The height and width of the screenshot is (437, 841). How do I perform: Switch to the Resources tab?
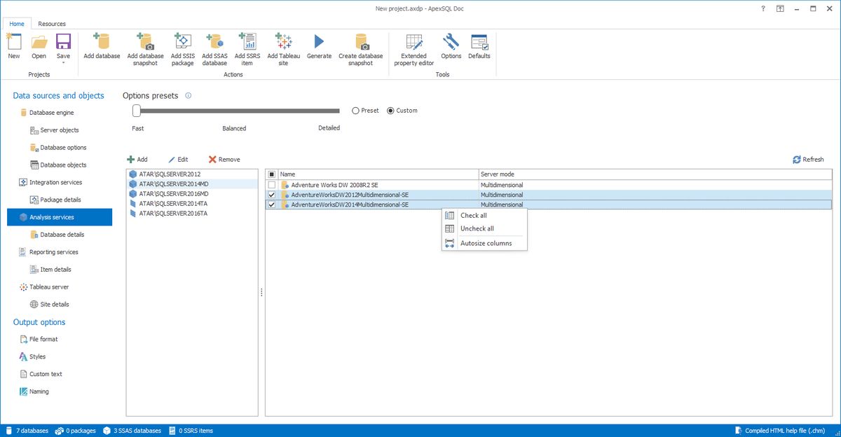pos(52,23)
